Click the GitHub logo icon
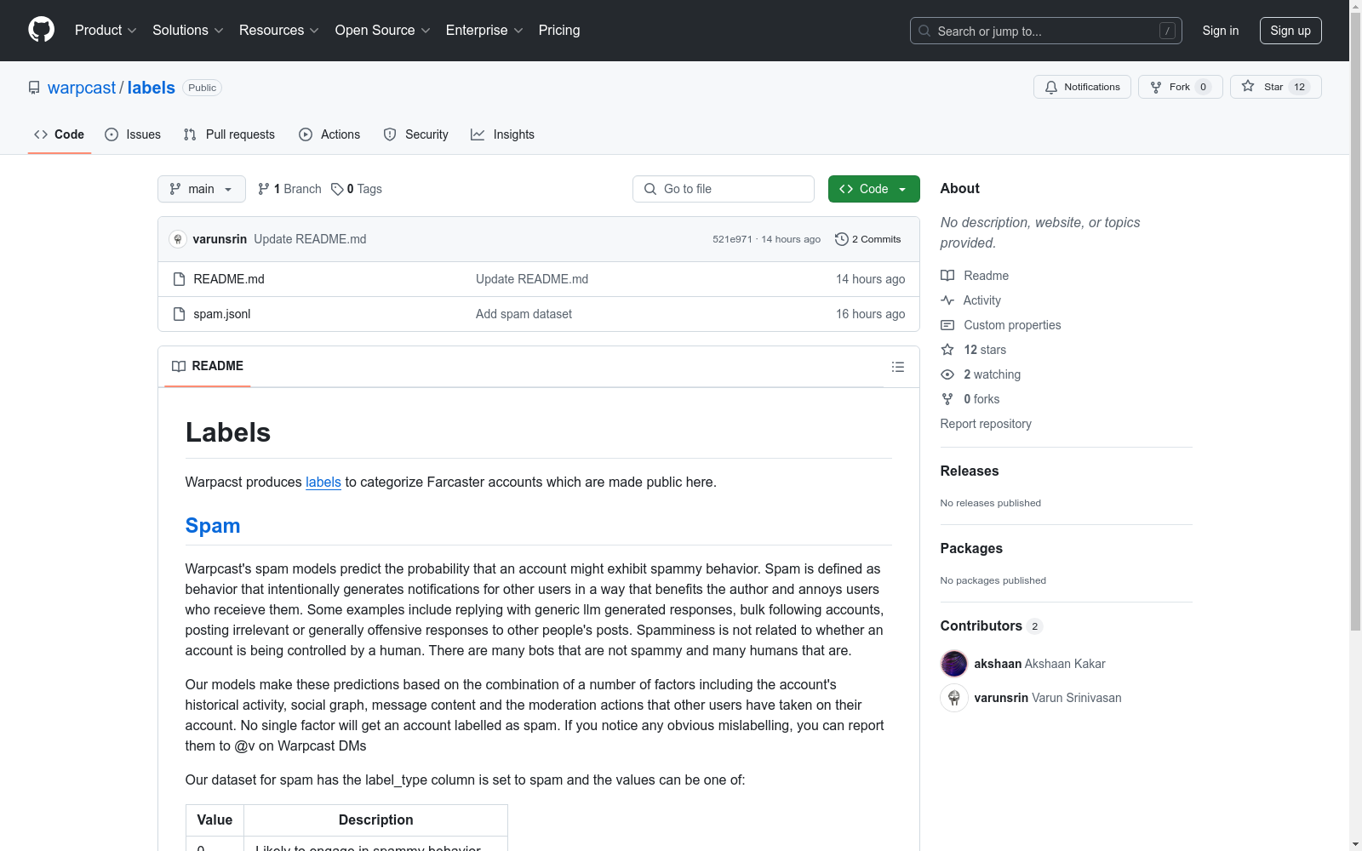Viewport: 1362px width, 851px height. [41, 30]
